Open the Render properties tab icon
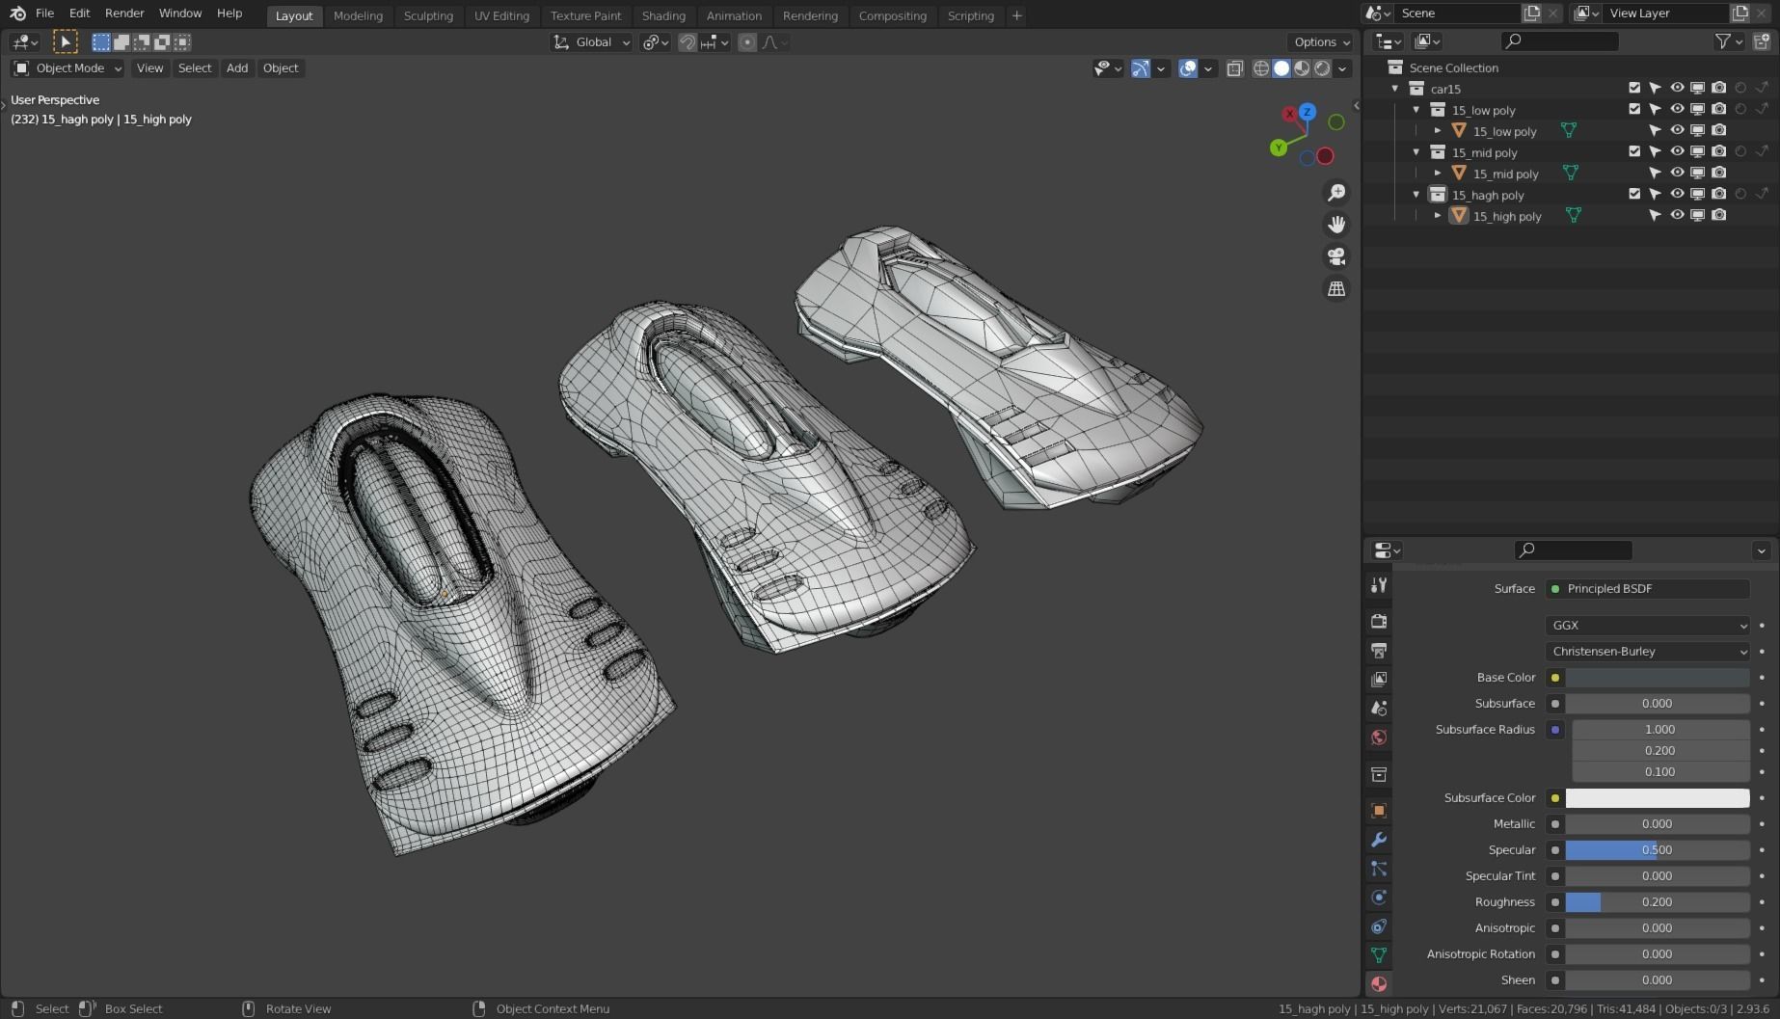1780x1019 pixels. coord(1379,621)
